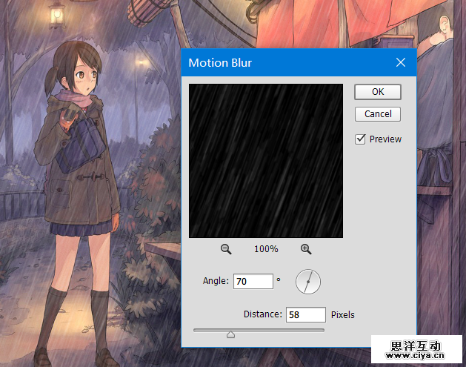Click the right end of Distance slider track
Viewport: 466px width, 367px height.
(322, 330)
